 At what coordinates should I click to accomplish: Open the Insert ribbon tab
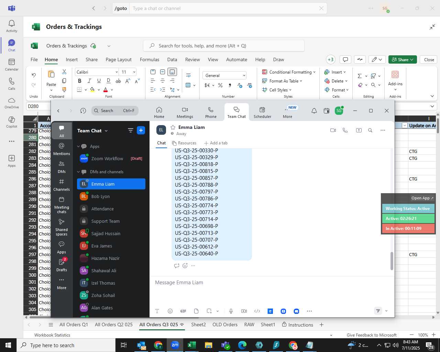pos(72,59)
